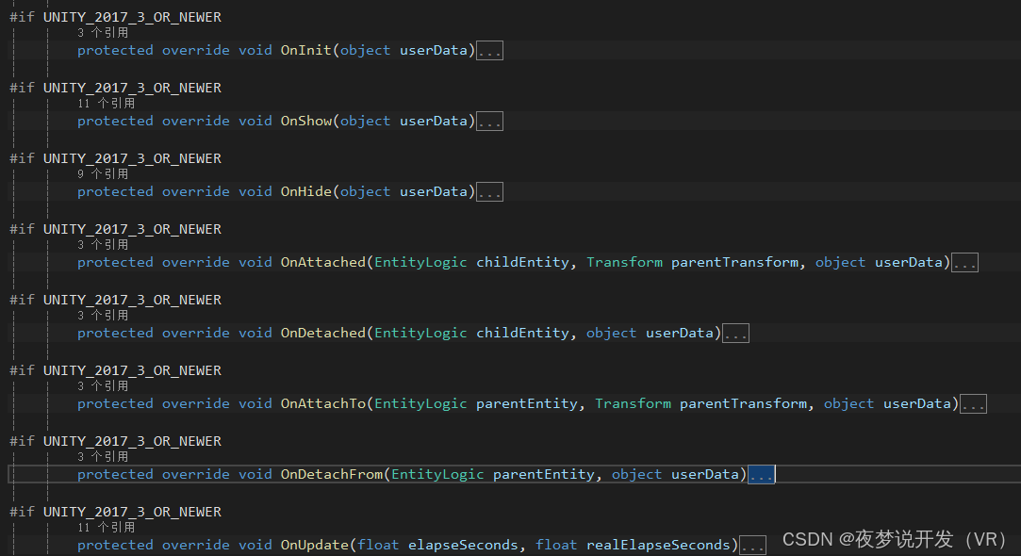
Task: Click the OnHide method name
Action: click(306, 191)
